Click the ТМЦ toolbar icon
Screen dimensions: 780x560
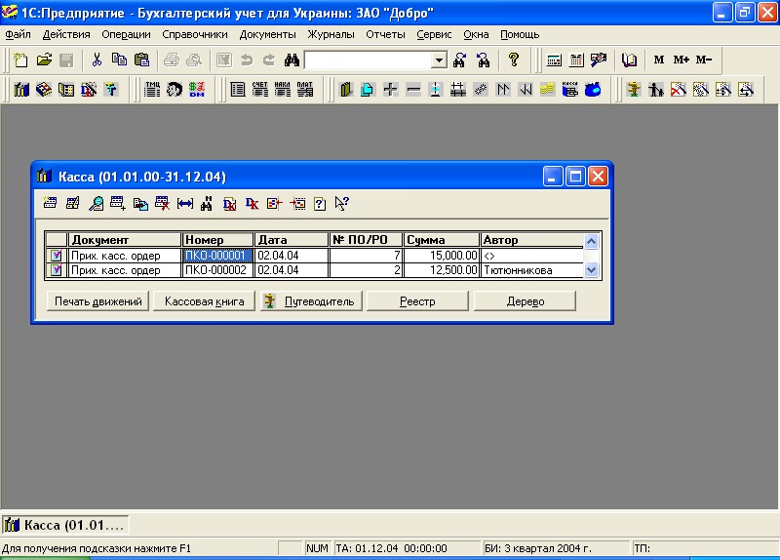click(152, 90)
